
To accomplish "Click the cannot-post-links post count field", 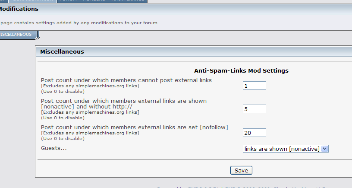I will pos(254,86).
